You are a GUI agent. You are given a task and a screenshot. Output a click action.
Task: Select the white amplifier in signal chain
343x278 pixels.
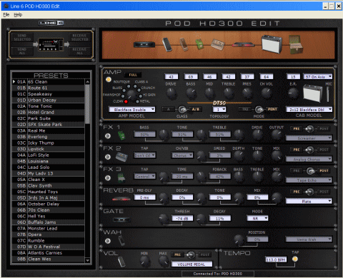pos(272,44)
